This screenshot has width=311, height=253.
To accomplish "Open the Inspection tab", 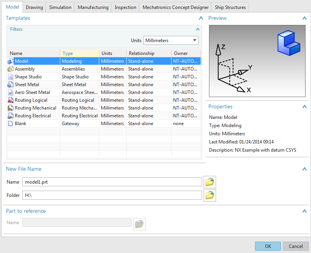I will pos(125,7).
